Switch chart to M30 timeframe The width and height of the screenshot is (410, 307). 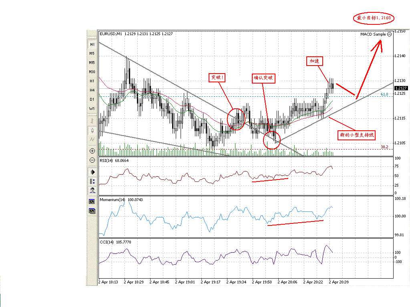point(92,72)
